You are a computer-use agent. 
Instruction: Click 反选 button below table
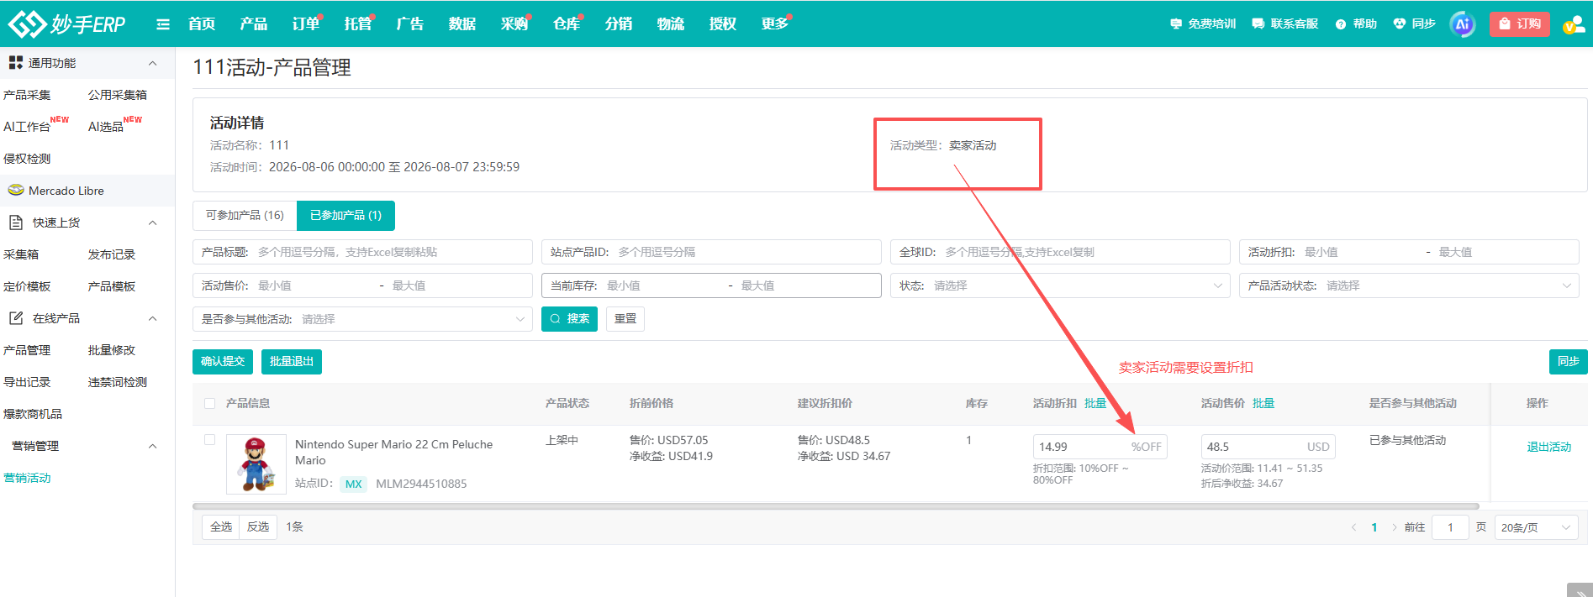pos(258,527)
